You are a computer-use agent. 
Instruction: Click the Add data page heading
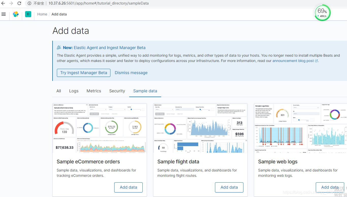pos(71,31)
